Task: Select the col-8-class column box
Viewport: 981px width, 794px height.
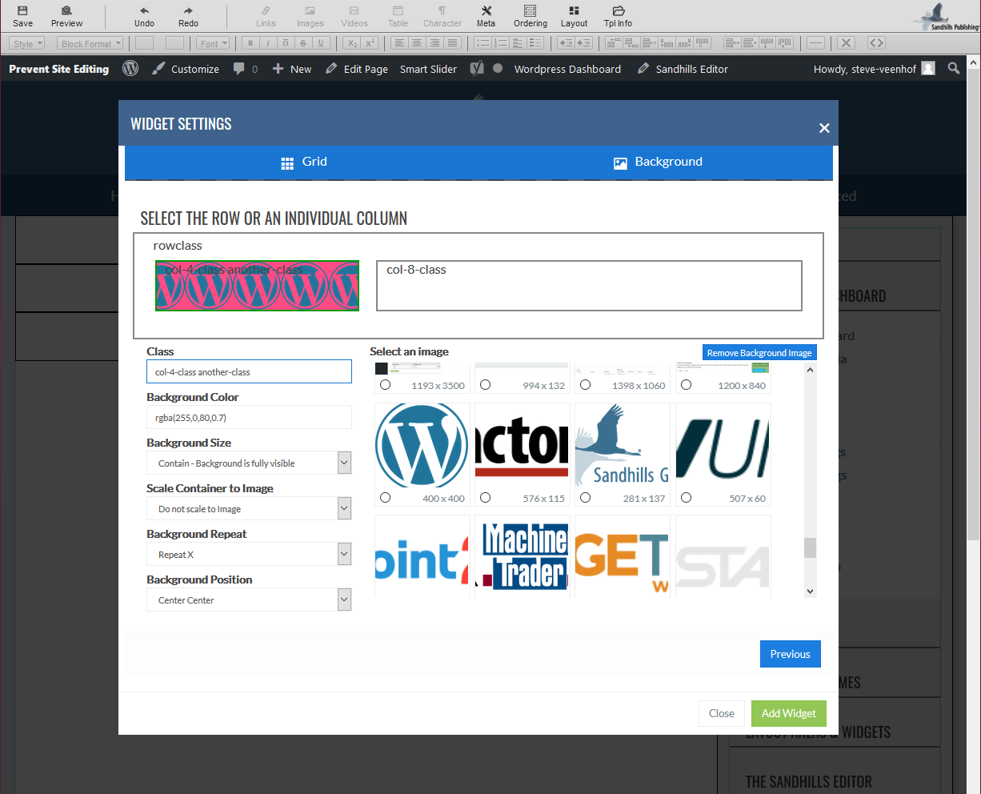Action: coord(589,285)
